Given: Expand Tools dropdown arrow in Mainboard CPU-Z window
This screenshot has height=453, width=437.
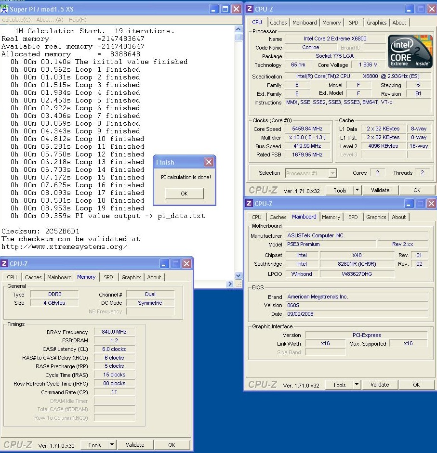Looking at the screenshot, I should [x=357, y=385].
